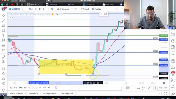Activate the zoom in tool
The width and height of the screenshot is (176, 99).
4,62
